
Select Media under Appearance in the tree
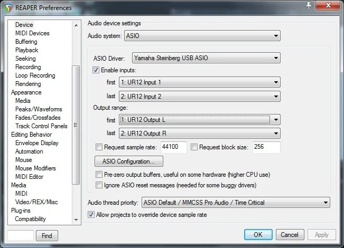tap(23, 101)
